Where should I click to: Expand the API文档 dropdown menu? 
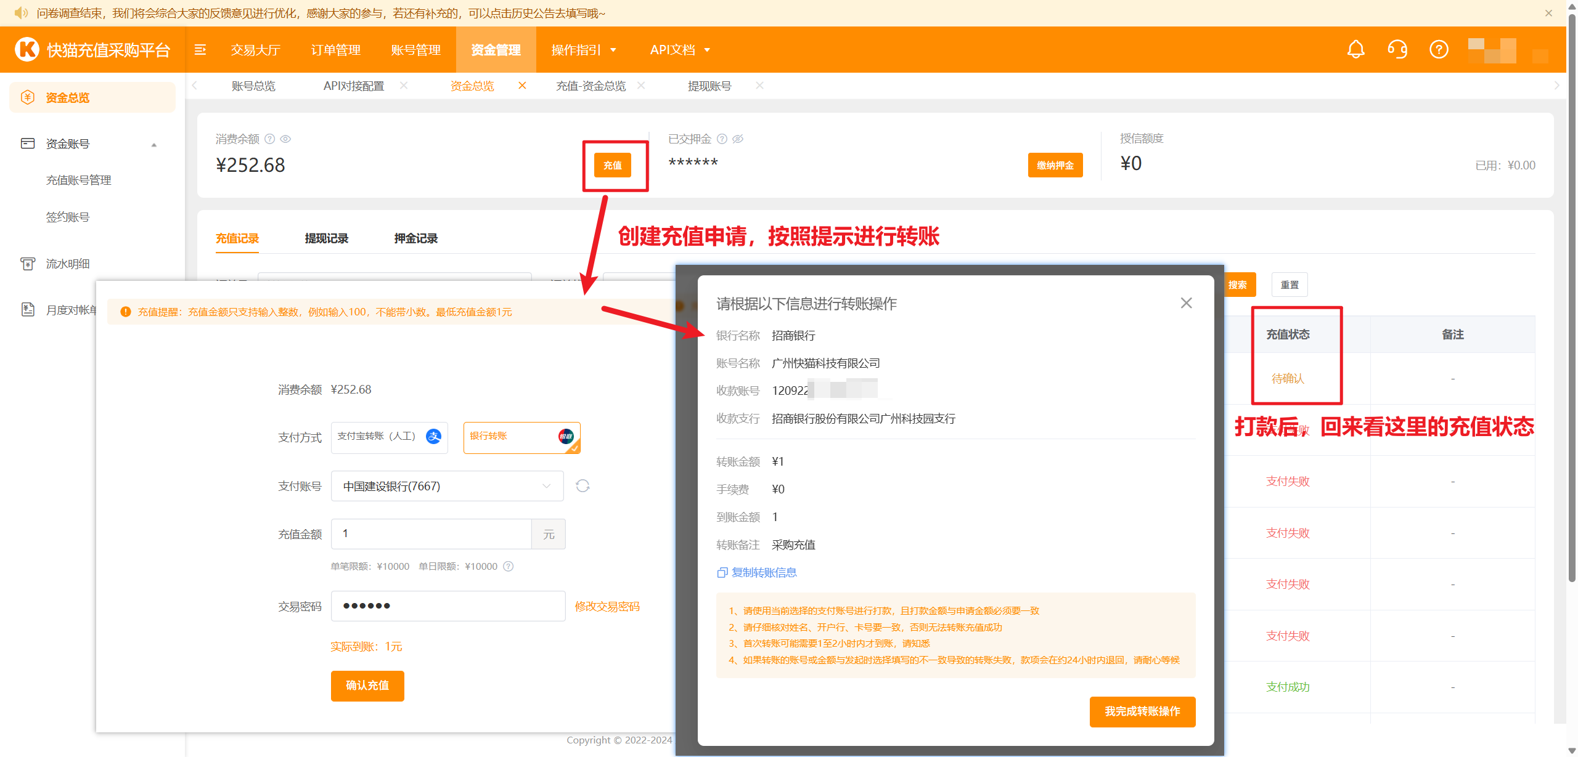point(681,50)
